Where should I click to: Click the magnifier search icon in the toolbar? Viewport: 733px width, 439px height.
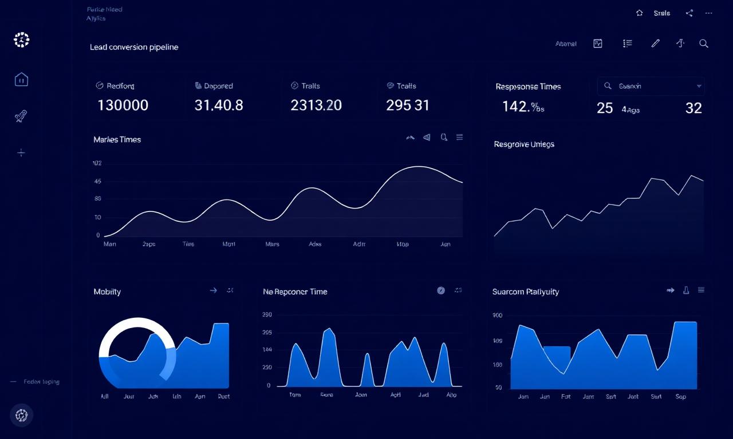704,43
